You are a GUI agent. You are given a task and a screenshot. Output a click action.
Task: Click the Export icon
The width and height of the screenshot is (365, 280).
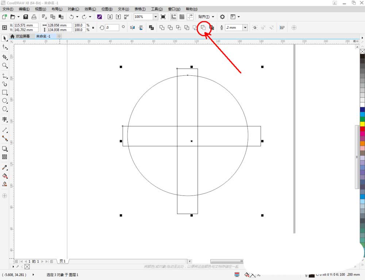pos(118,17)
